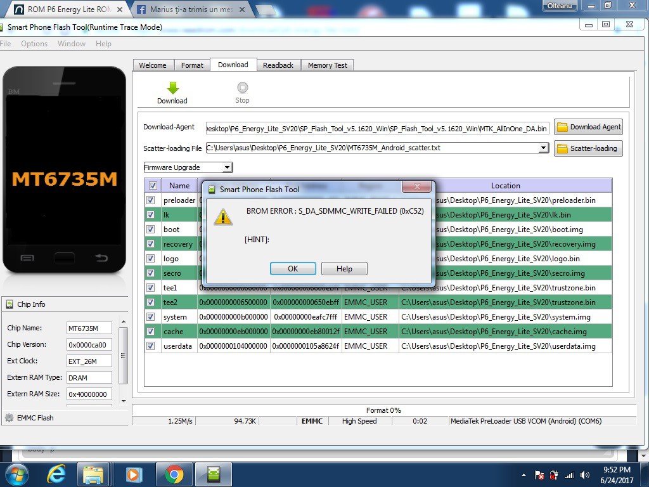Image resolution: width=649 pixels, height=487 pixels.
Task: Click the Scatter-loading folder button
Action: tap(588, 148)
